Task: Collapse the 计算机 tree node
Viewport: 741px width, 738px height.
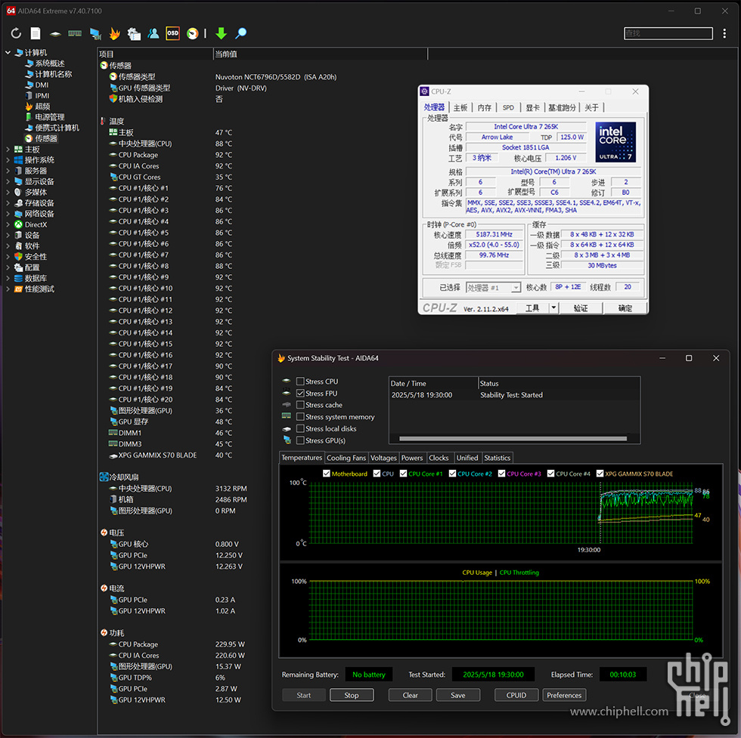Action: pos(8,52)
